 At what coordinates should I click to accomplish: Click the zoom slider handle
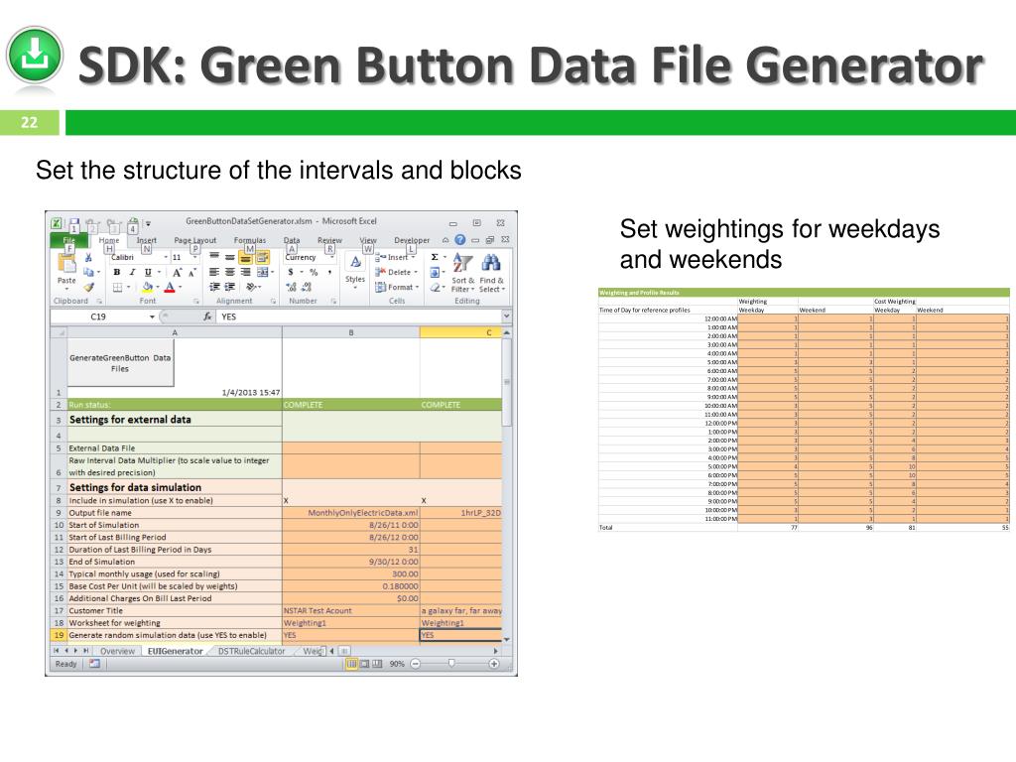click(451, 664)
